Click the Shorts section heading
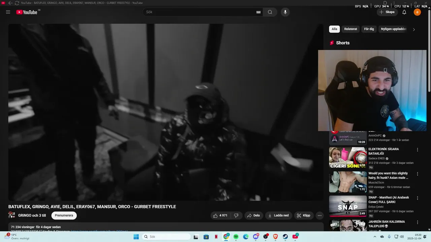 pos(343,43)
